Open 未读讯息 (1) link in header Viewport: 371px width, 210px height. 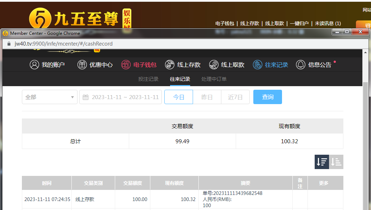(x=328, y=23)
